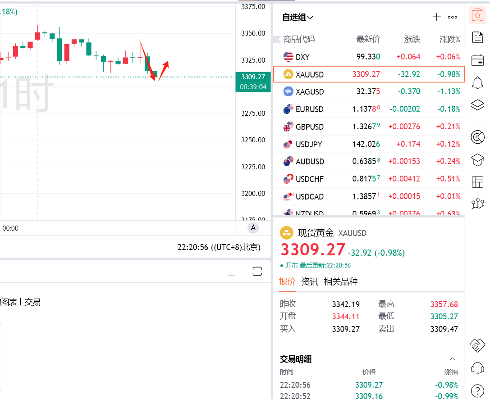Open the partnership handshake icon
The height and width of the screenshot is (399, 490).
click(x=477, y=345)
